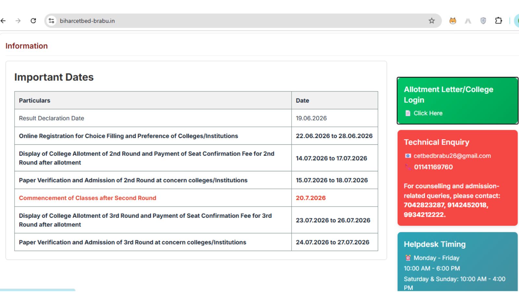Click counselling contact numbers 7042823287, 9142452018
Viewport: 519px width, 292px height.
click(x=446, y=205)
